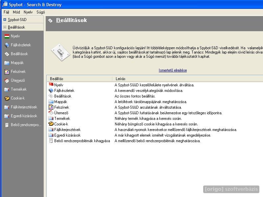The image size is (263, 197).
Task: Click the cookie icon in Cookie-k list row
Action: pyautogui.click(x=51, y=124)
